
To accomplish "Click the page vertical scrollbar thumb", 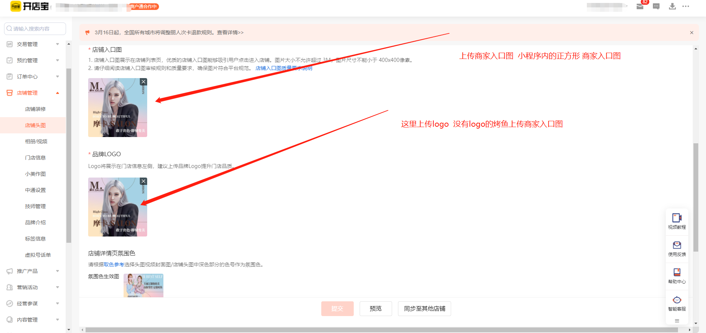I will (696, 197).
